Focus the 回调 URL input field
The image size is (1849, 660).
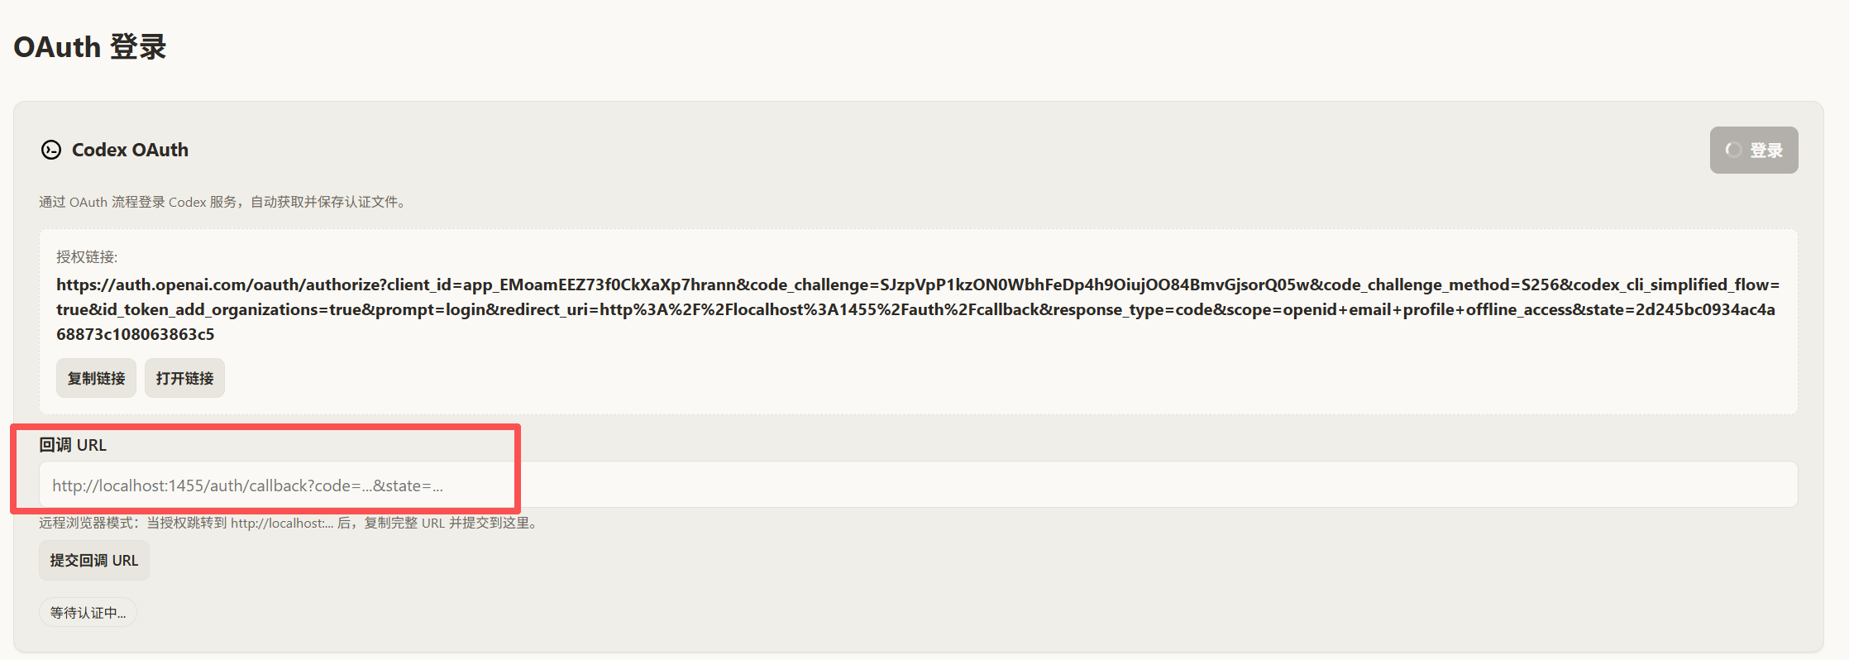click(x=918, y=485)
